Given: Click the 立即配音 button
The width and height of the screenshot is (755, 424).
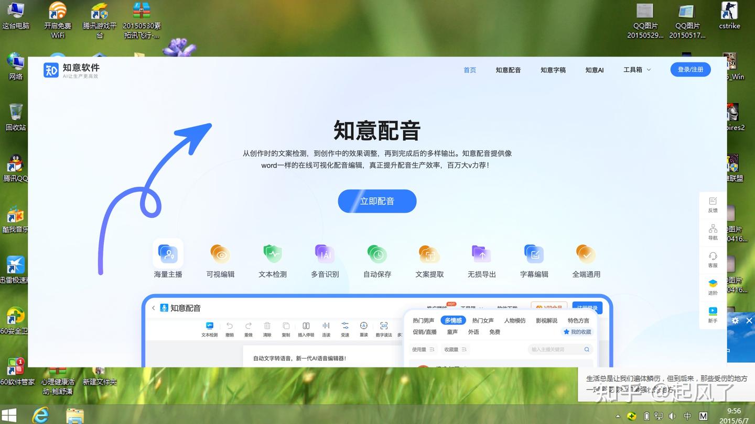Looking at the screenshot, I should coord(377,201).
